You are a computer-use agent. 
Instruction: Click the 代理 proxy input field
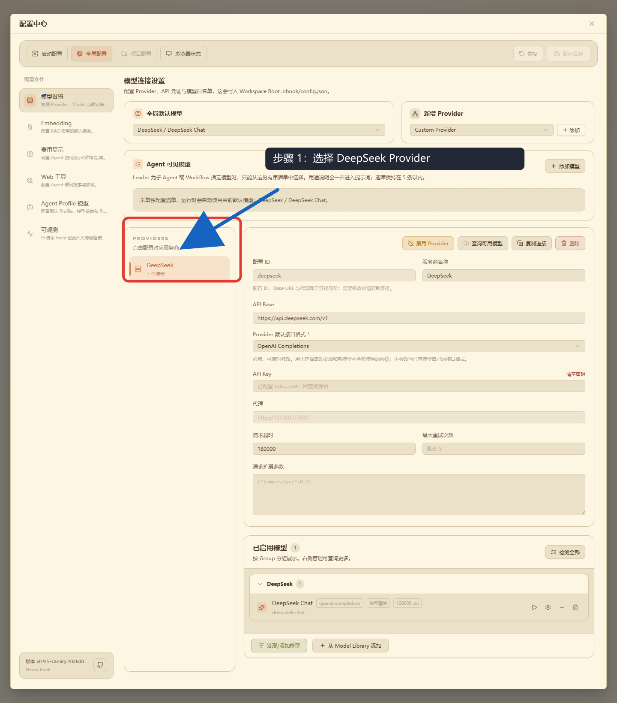[x=419, y=417]
